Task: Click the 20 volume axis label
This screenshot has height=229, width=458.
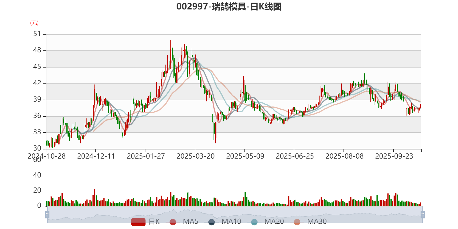Action: pos(37,190)
